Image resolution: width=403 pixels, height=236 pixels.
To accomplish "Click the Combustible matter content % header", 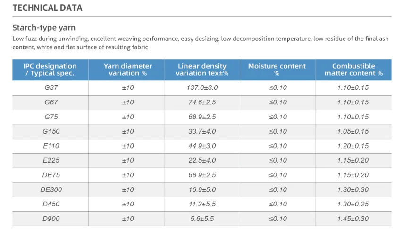I will click(x=353, y=70).
